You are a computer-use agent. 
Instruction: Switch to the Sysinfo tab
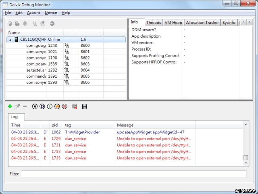pyautogui.click(x=229, y=23)
